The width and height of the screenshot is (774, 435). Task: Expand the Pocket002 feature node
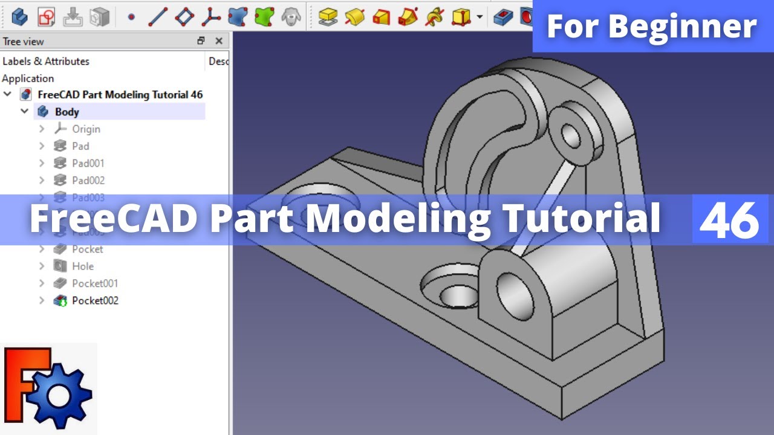42,300
